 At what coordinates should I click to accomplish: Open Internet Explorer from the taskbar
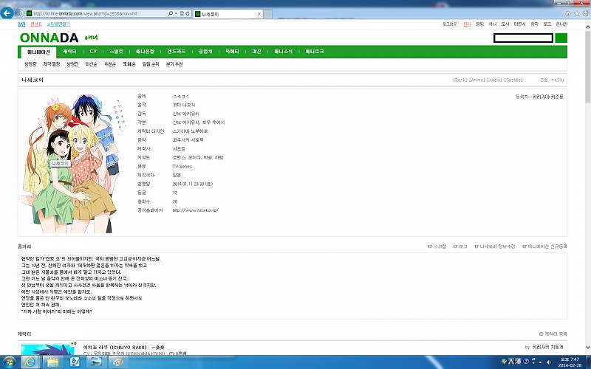(31, 362)
